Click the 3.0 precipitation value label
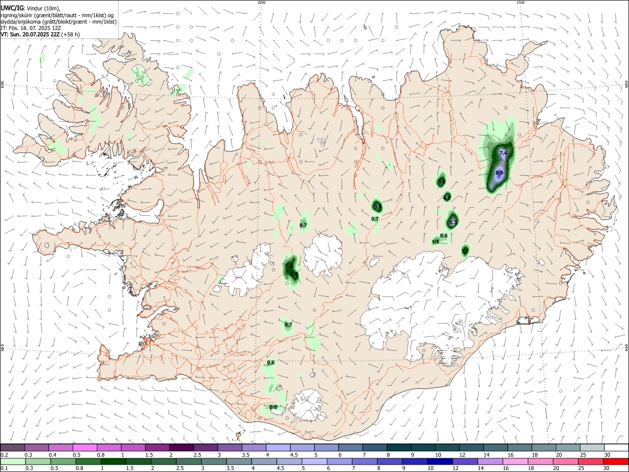 (x=441, y=182)
